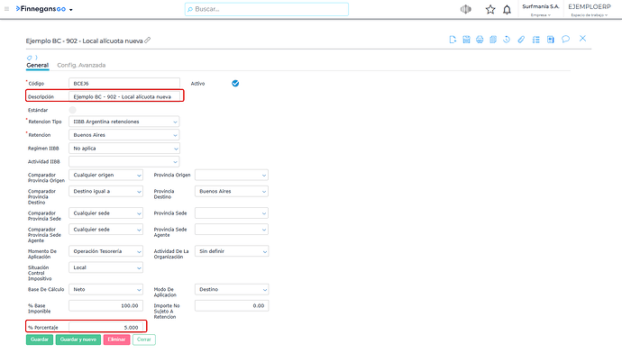Open the comments speech bubble icon

[x=566, y=39]
